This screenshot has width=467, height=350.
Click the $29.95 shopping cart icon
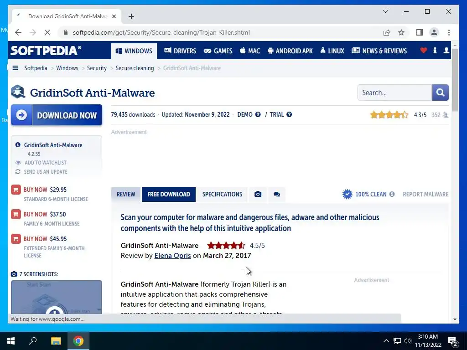[x=16, y=190]
